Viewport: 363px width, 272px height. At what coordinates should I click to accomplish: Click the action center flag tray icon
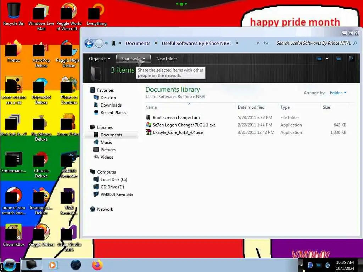(x=310, y=265)
